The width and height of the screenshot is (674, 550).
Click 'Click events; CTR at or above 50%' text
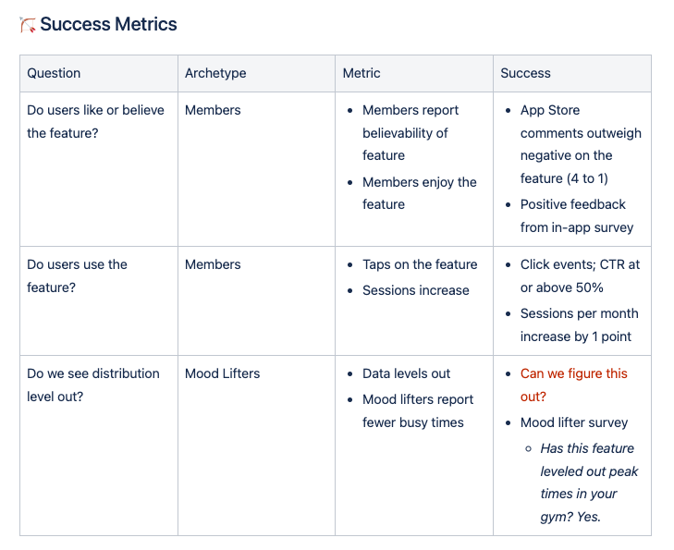tap(580, 275)
